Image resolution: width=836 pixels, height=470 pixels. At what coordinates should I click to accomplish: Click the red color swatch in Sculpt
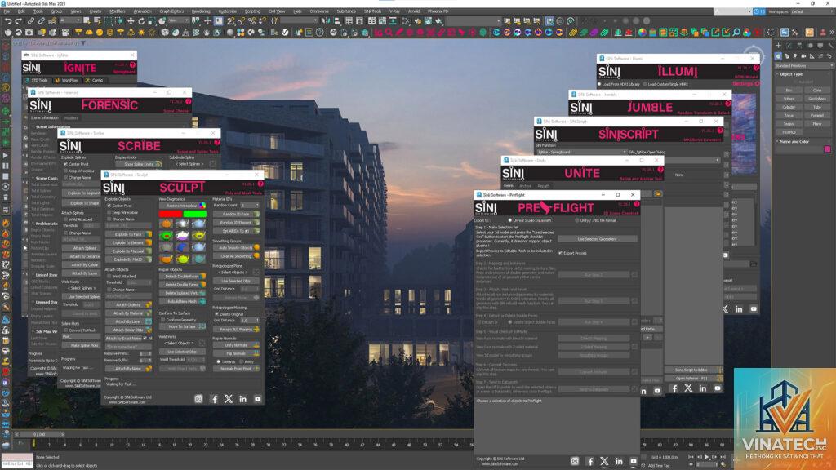point(170,214)
